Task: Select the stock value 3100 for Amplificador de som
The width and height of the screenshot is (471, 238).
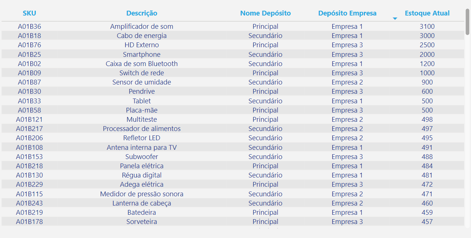Action: (x=427, y=26)
